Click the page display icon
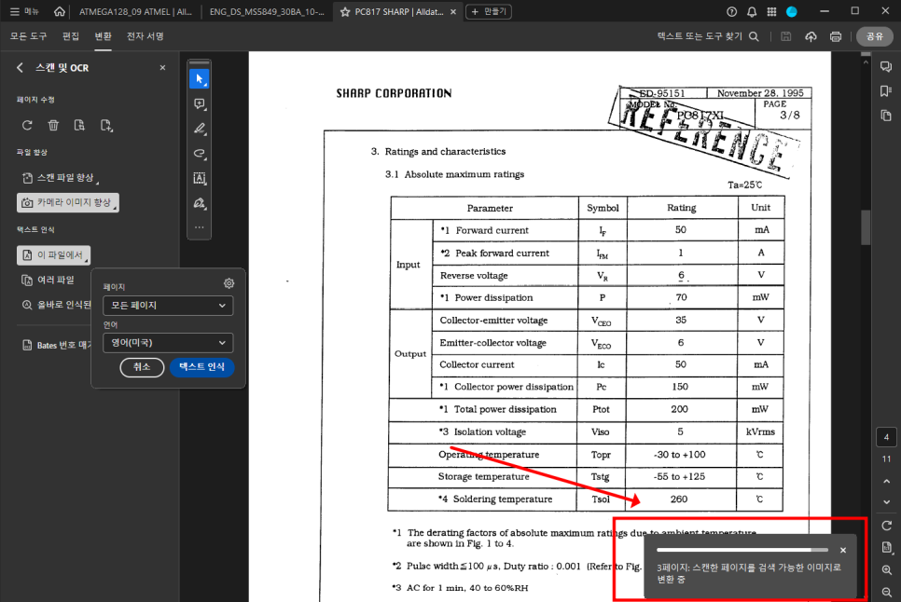This screenshot has width=901, height=602. tap(887, 547)
